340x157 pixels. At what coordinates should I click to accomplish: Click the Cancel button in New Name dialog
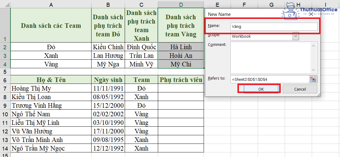[x=300, y=89]
